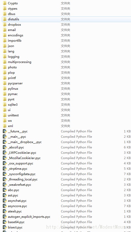131x232 pixels.
Task: Select the pynt folder name
Action: click(11, 99)
